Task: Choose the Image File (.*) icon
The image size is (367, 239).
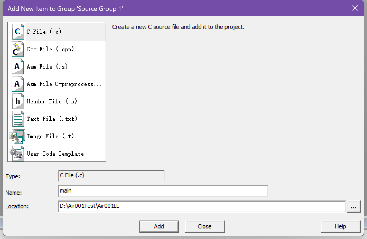Action: pos(17,136)
